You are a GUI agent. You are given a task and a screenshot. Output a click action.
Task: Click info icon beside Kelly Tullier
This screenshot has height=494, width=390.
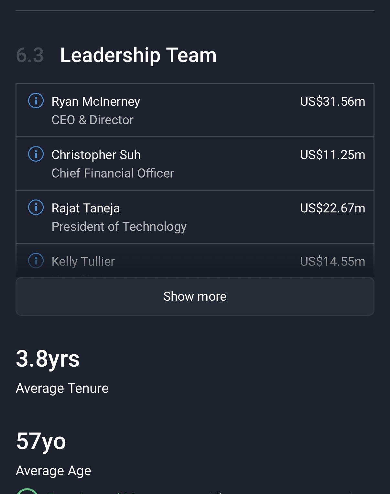(x=36, y=260)
